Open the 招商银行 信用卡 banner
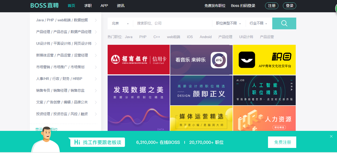Image resolution: width=337 pixels, height=153 pixels. (139, 60)
